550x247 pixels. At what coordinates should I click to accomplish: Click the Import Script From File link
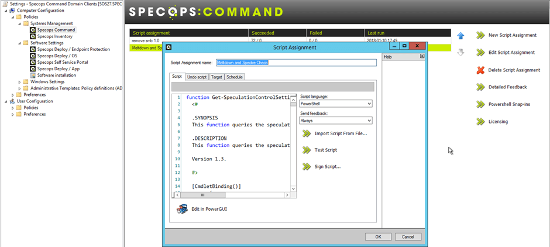click(x=341, y=133)
